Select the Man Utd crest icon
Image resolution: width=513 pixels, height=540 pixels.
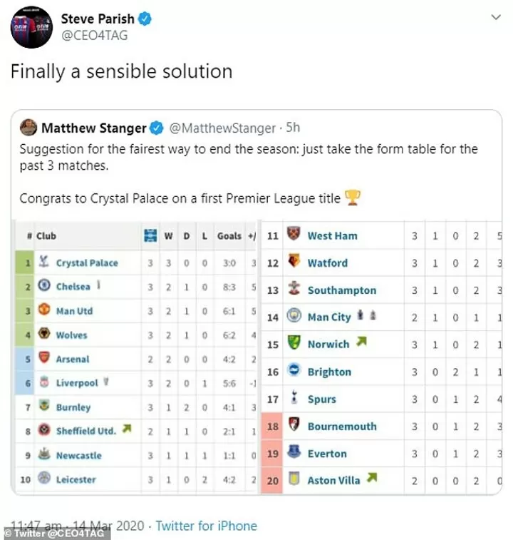[x=43, y=311]
